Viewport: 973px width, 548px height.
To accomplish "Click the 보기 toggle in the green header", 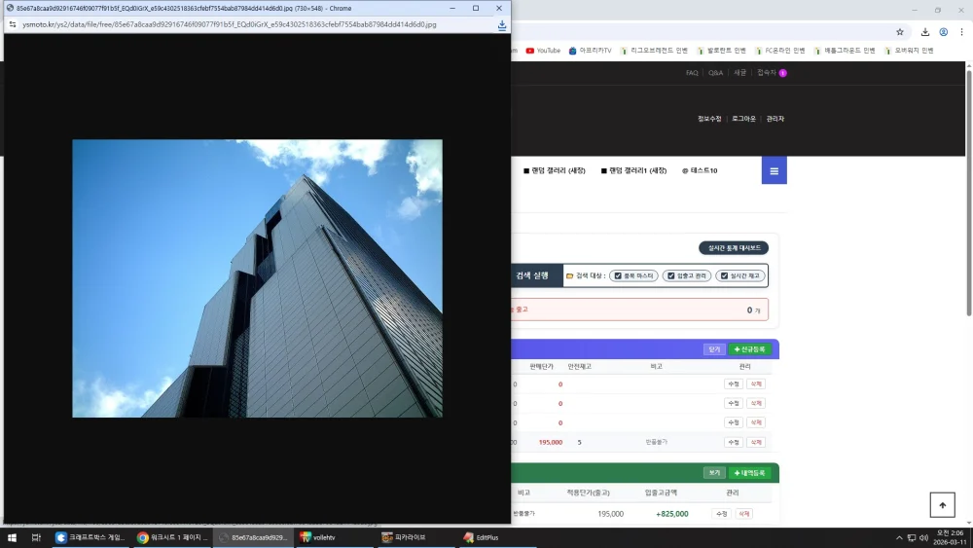I will tap(714, 473).
